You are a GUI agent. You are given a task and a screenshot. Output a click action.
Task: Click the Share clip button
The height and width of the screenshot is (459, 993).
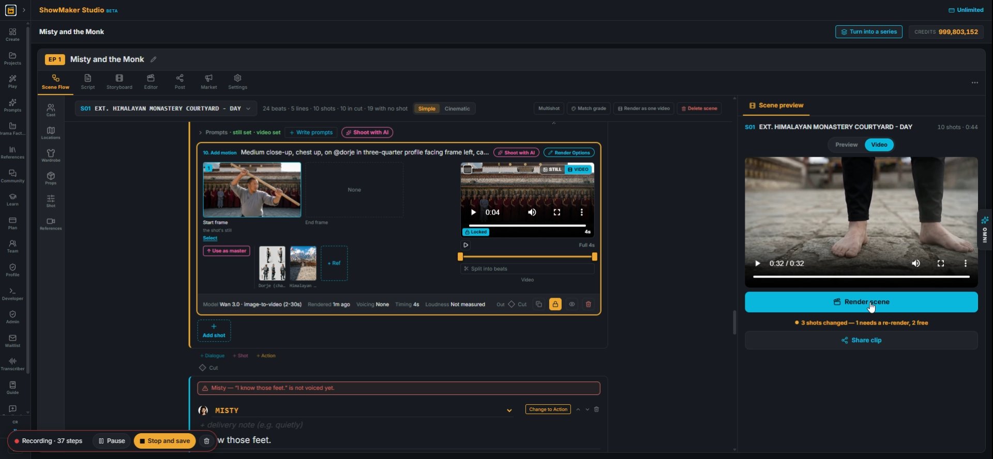861,340
